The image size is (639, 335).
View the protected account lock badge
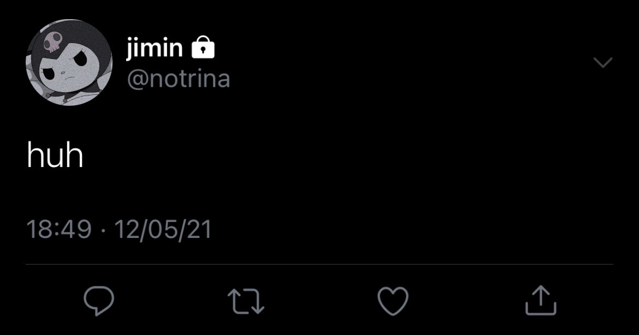(203, 47)
